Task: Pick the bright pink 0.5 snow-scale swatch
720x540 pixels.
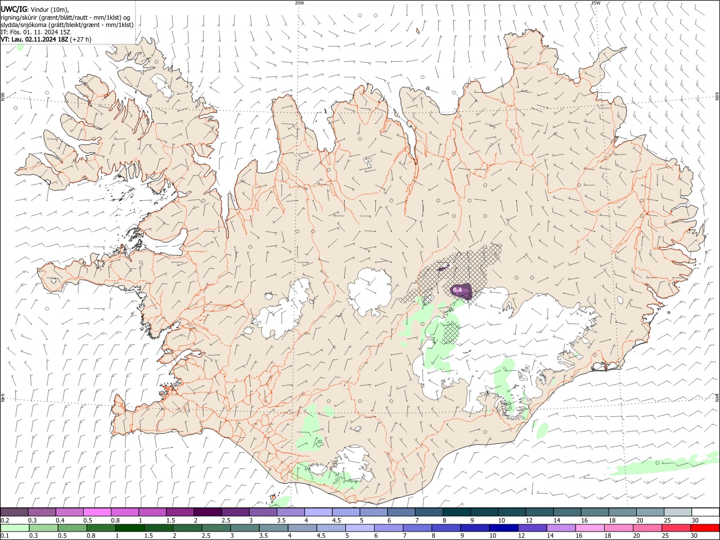Action: 97,512
